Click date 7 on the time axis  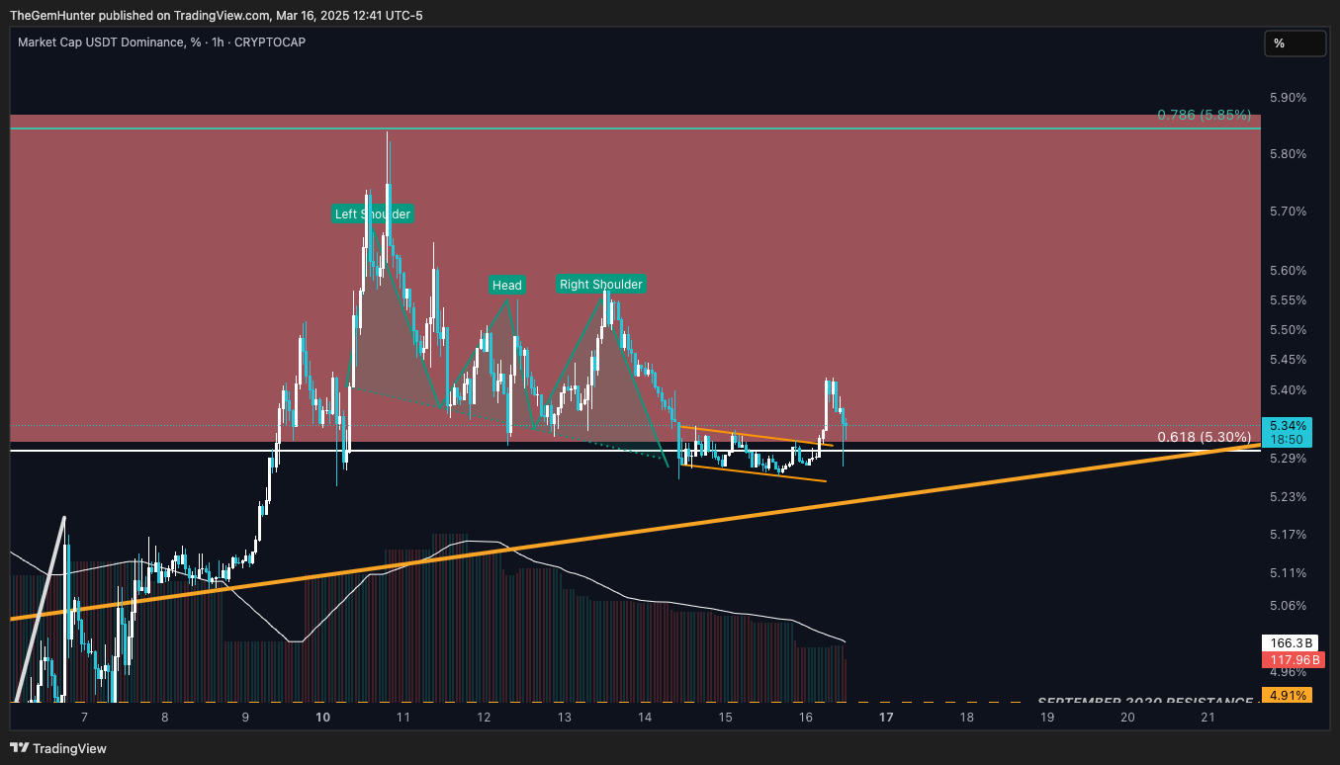pos(84,717)
